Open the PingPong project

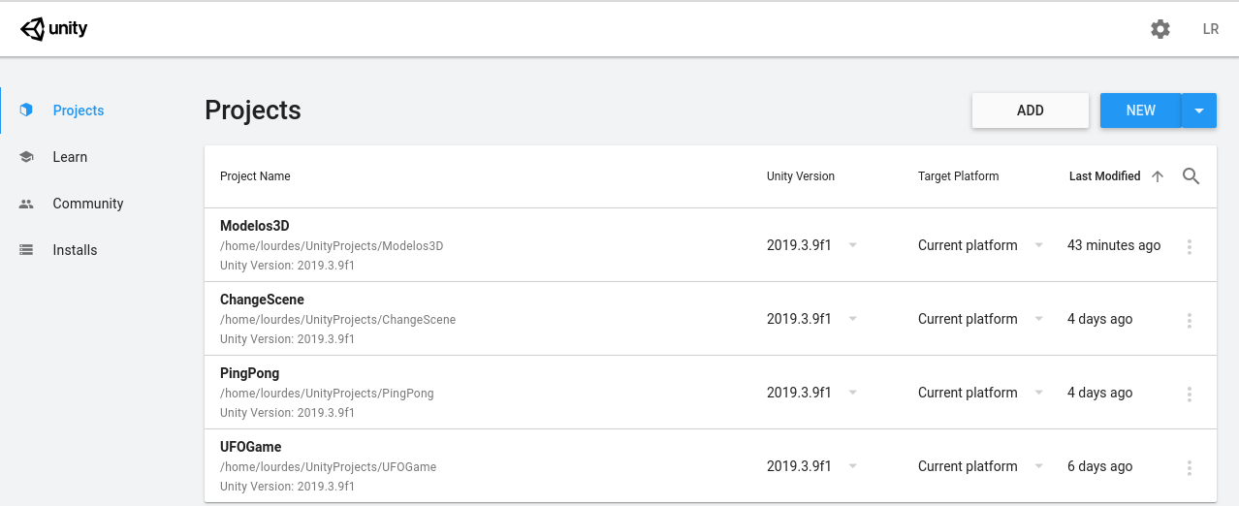pyautogui.click(x=249, y=374)
